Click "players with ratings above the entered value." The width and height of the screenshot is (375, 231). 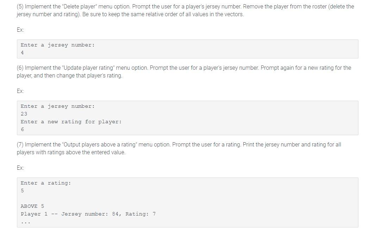click(x=71, y=152)
